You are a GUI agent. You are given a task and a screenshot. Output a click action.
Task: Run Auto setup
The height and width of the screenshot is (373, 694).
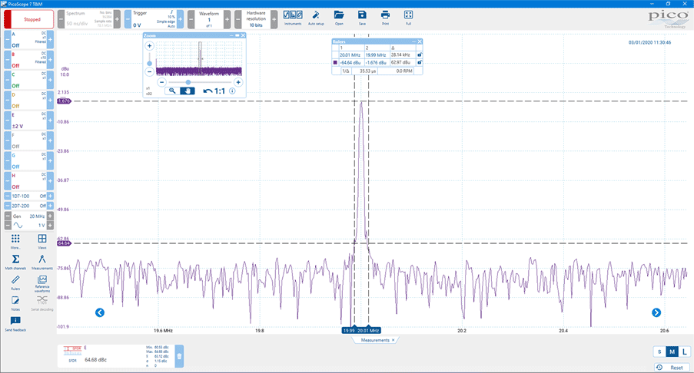click(315, 17)
